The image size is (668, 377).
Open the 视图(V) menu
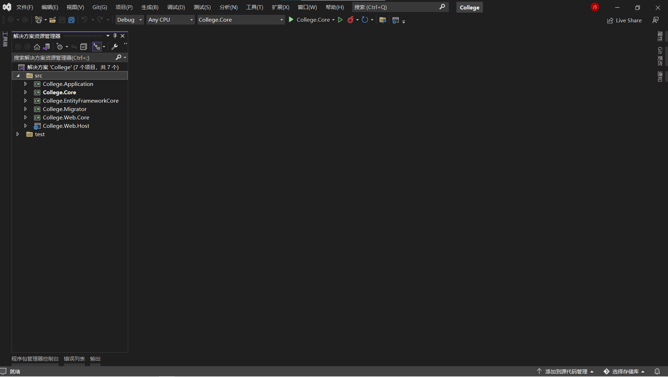pyautogui.click(x=75, y=7)
